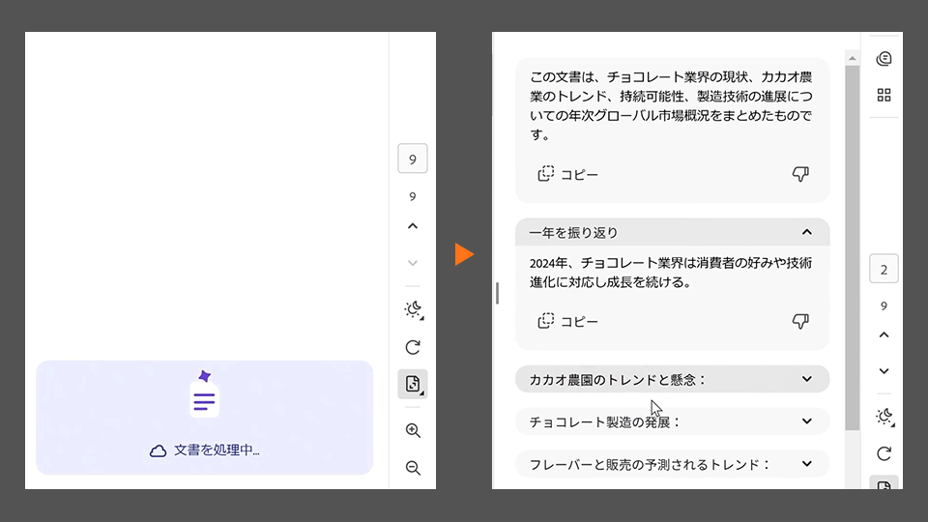Screen dimensions: 928x522
Task: Go to next page in right toolbar
Action: point(884,371)
